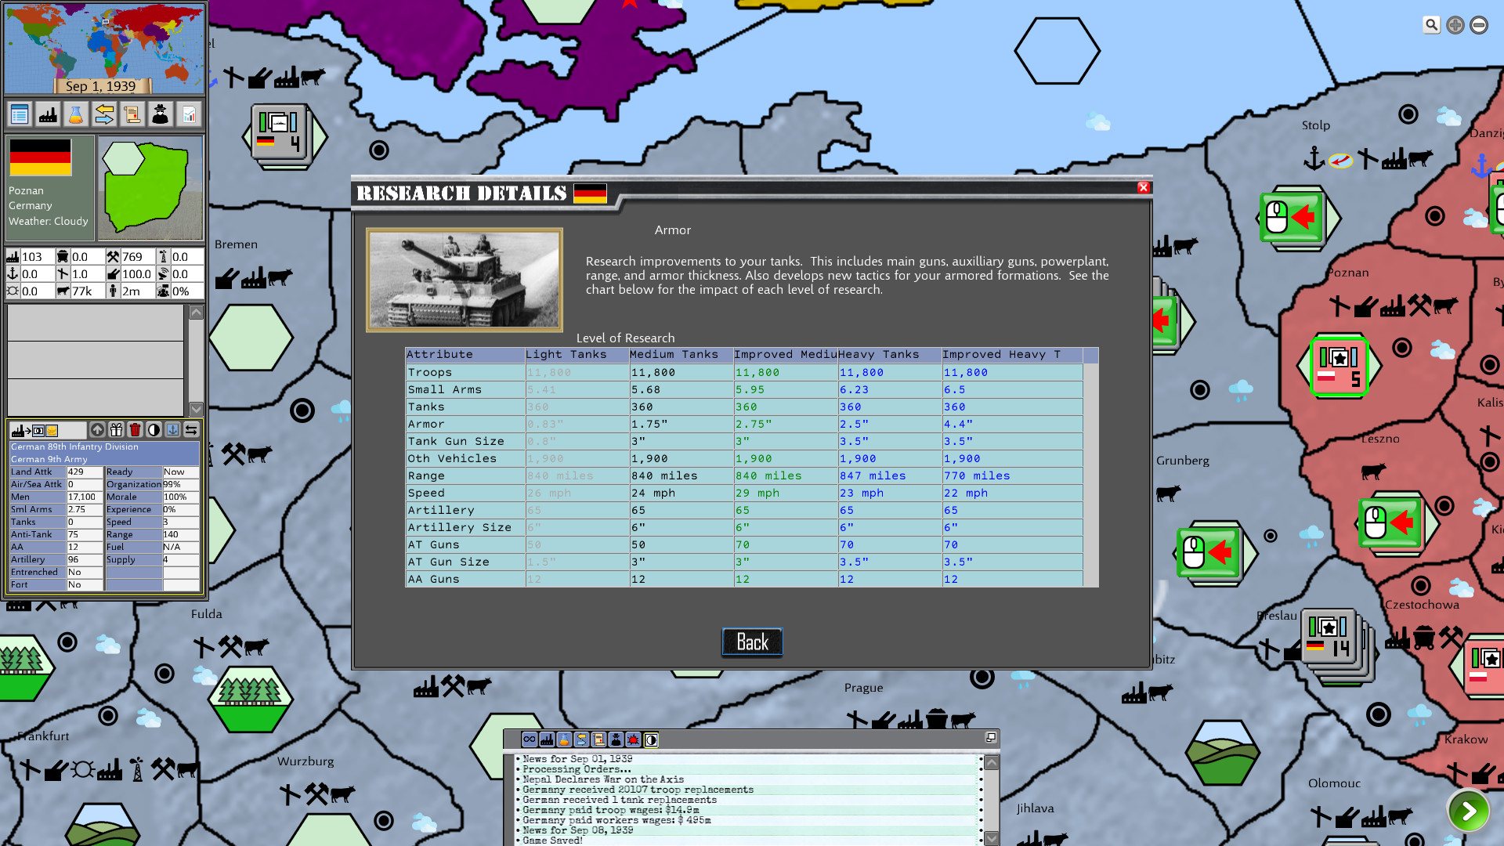Open the Reports chart icon

[190, 114]
